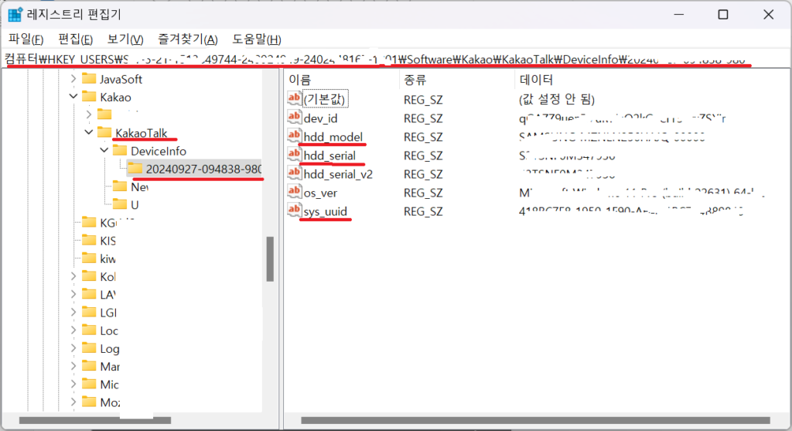The height and width of the screenshot is (431, 792).
Task: Select the KakaoTalk key label
Action: tap(141, 133)
